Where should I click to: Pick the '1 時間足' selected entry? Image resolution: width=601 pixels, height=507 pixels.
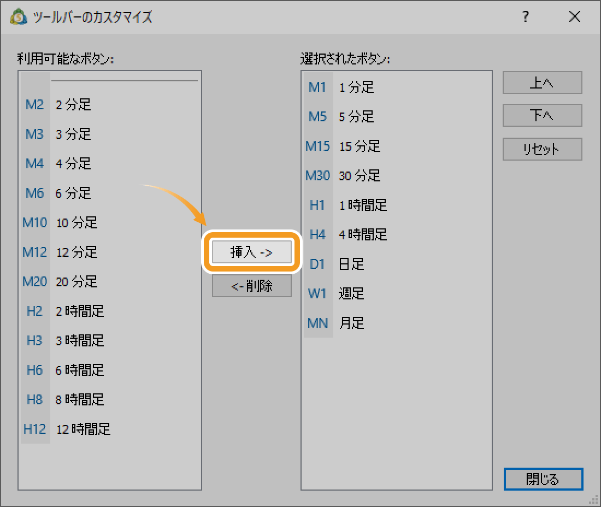(363, 205)
